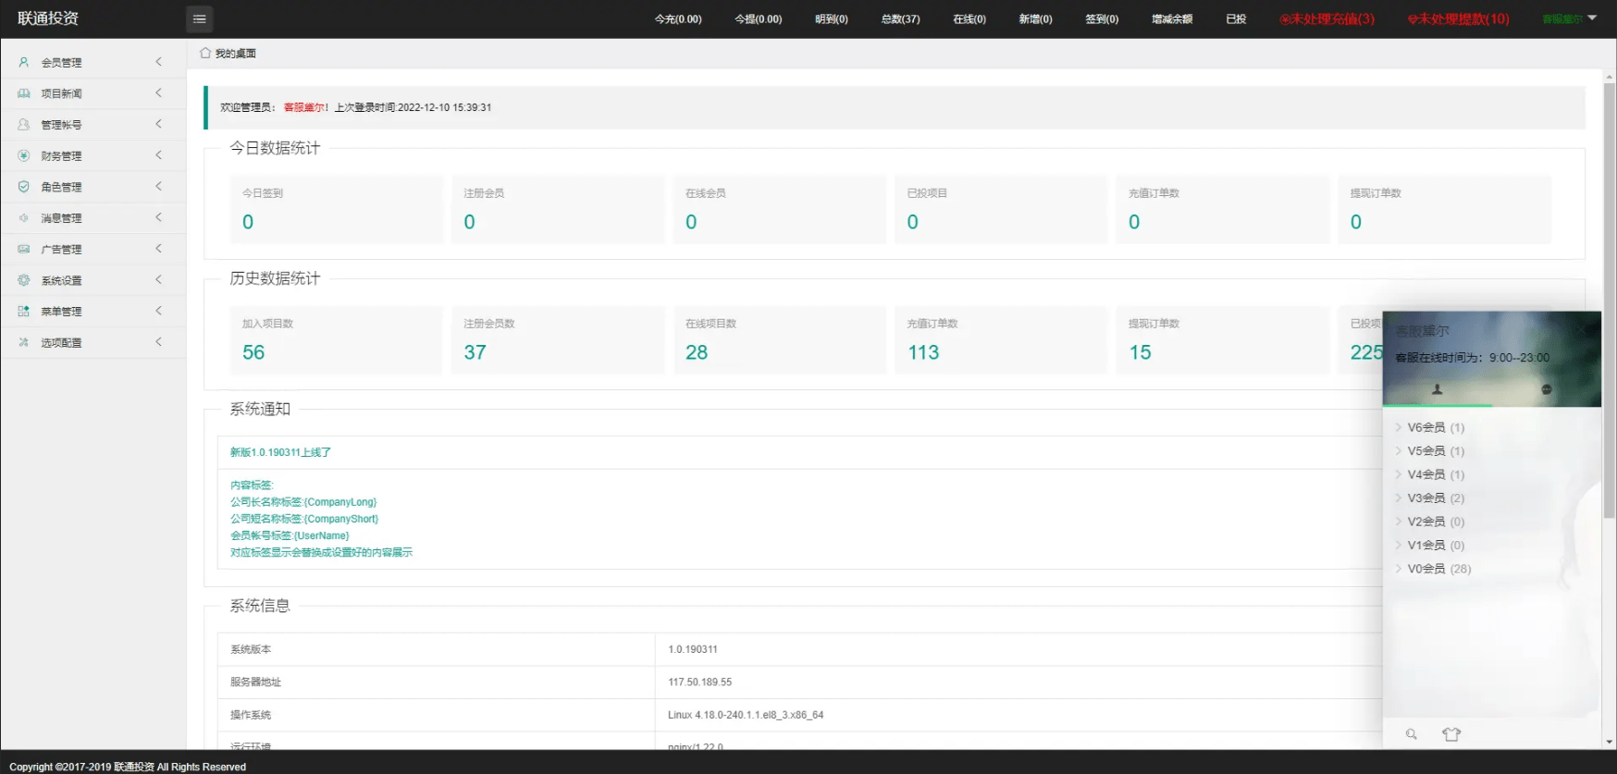Click the 在线项目数 28 stat card
Viewport: 1617px width, 774px height.
pos(780,339)
